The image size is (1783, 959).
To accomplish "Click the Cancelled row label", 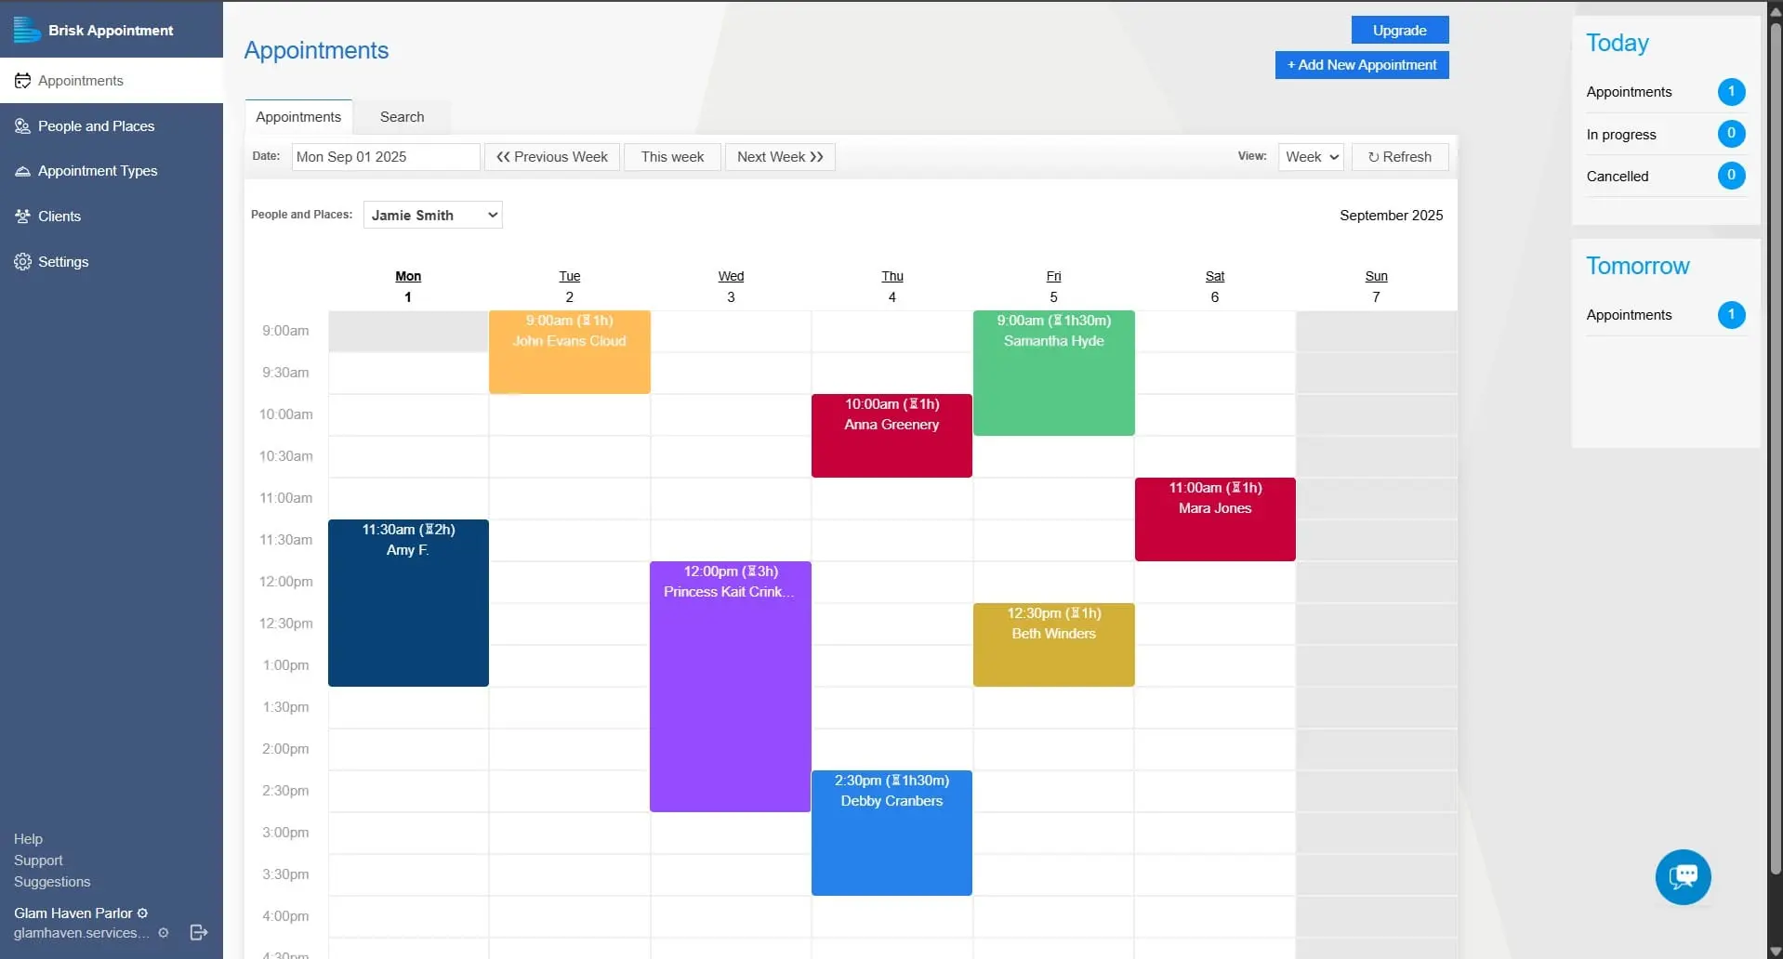I will pos(1618,177).
